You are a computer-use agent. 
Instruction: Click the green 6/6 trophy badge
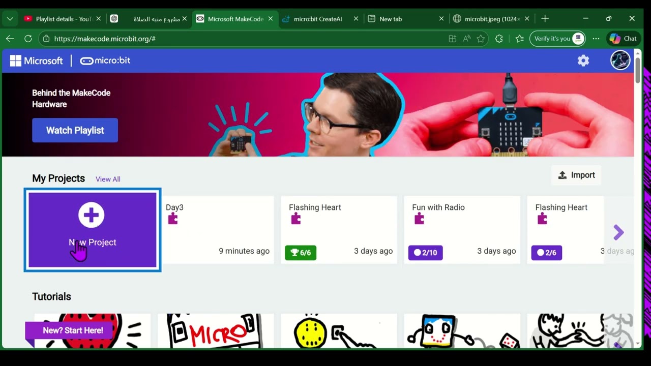pyautogui.click(x=301, y=253)
